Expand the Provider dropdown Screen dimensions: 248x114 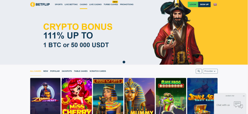point(210,71)
